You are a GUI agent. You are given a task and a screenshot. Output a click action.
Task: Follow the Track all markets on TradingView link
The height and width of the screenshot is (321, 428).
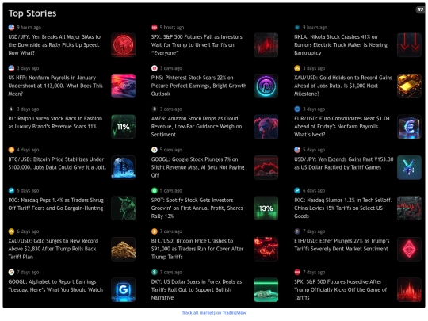(x=214, y=313)
